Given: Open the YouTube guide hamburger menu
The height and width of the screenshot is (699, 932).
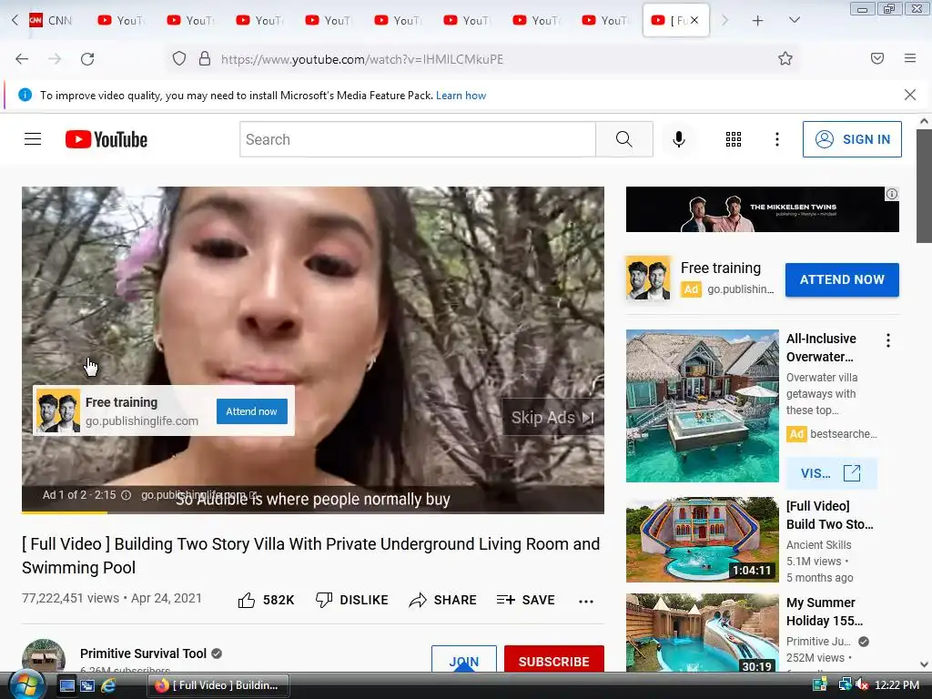Looking at the screenshot, I should [33, 139].
